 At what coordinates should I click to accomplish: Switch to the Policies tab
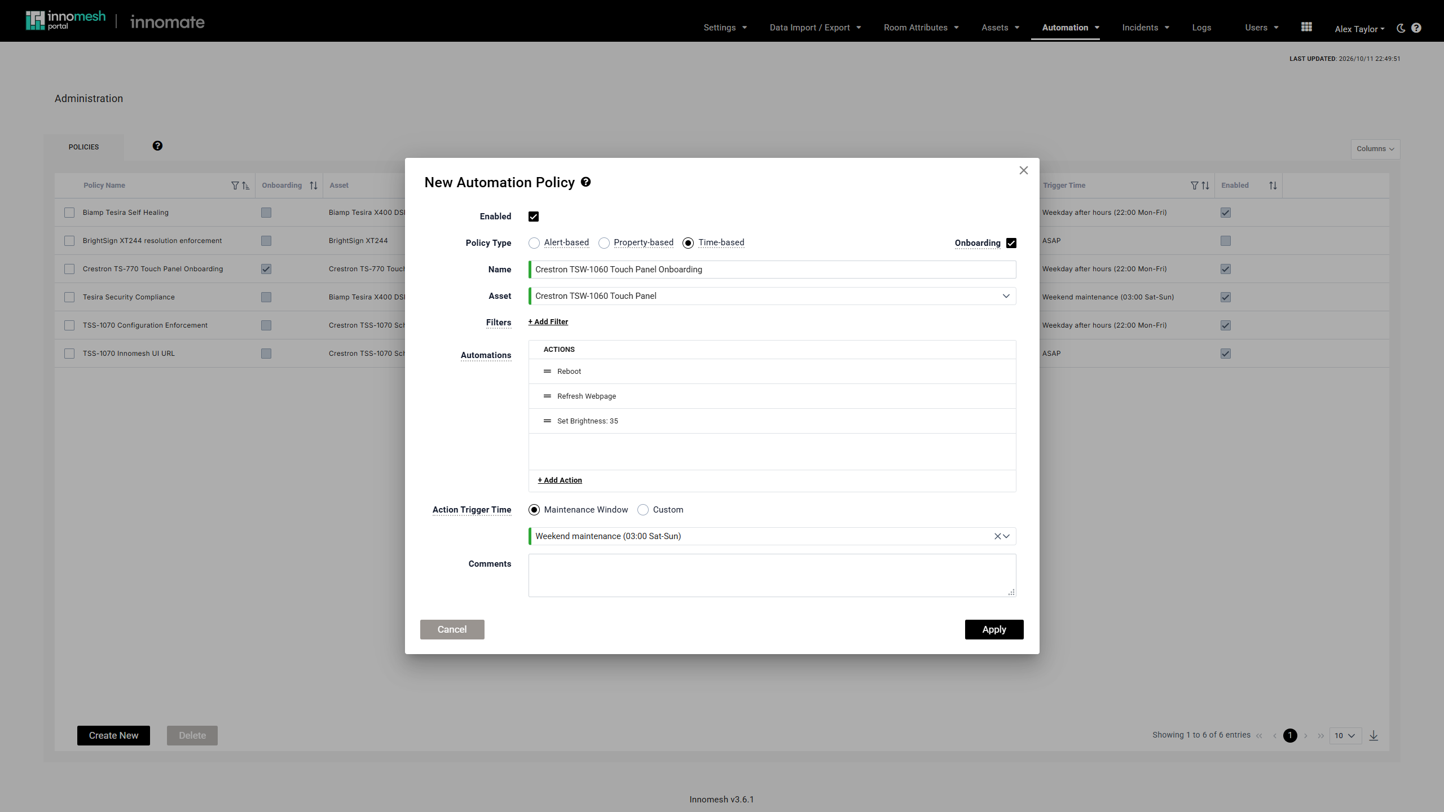tap(84, 147)
